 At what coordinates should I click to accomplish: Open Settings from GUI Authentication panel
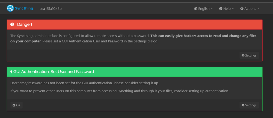[249, 105]
